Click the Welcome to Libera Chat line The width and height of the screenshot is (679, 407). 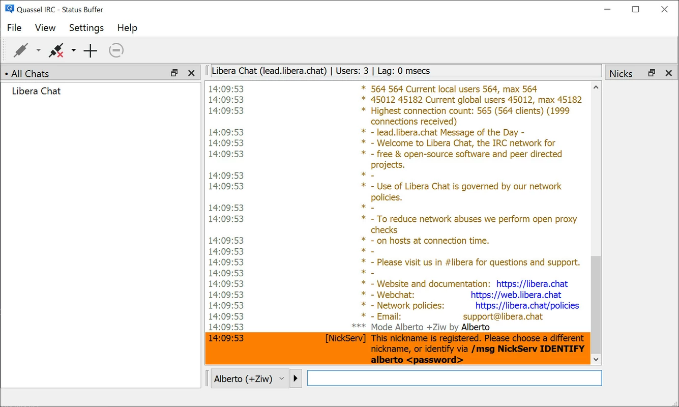coord(463,143)
